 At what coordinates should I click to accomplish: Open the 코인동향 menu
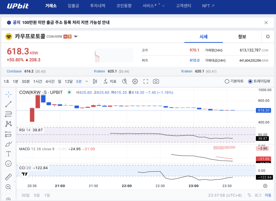pos(124,6)
